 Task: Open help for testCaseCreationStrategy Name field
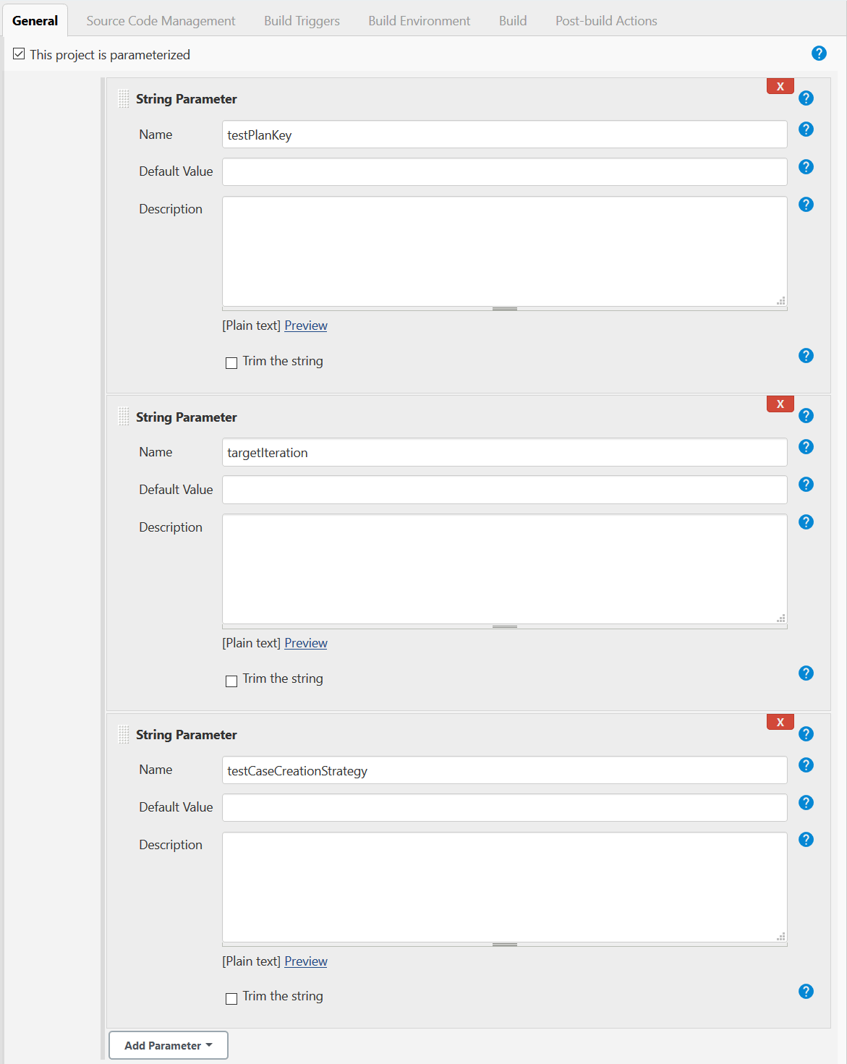[x=806, y=765]
